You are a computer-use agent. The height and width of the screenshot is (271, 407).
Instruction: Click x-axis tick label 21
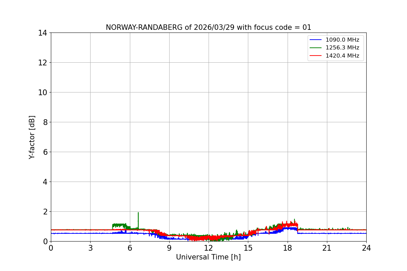(327, 248)
